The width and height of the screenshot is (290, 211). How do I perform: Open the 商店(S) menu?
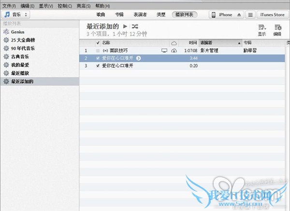click(x=84, y=6)
